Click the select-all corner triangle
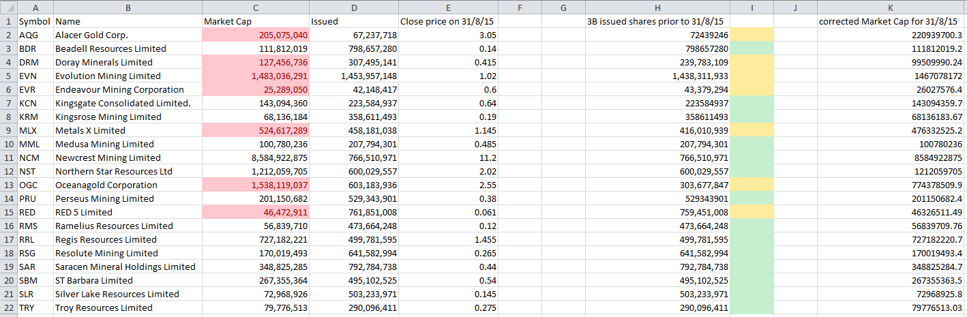The height and width of the screenshot is (317, 967). (x=9, y=7)
